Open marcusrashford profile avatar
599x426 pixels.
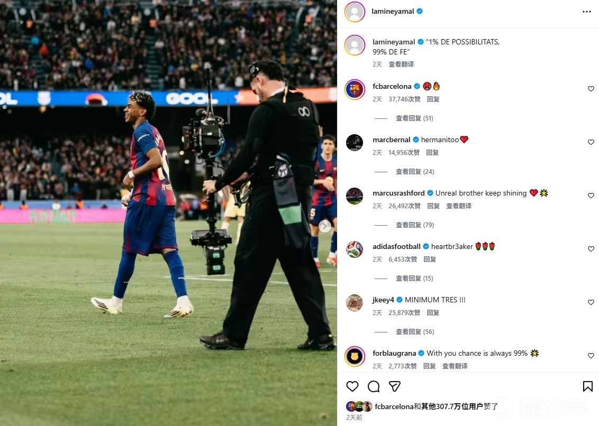355,196
